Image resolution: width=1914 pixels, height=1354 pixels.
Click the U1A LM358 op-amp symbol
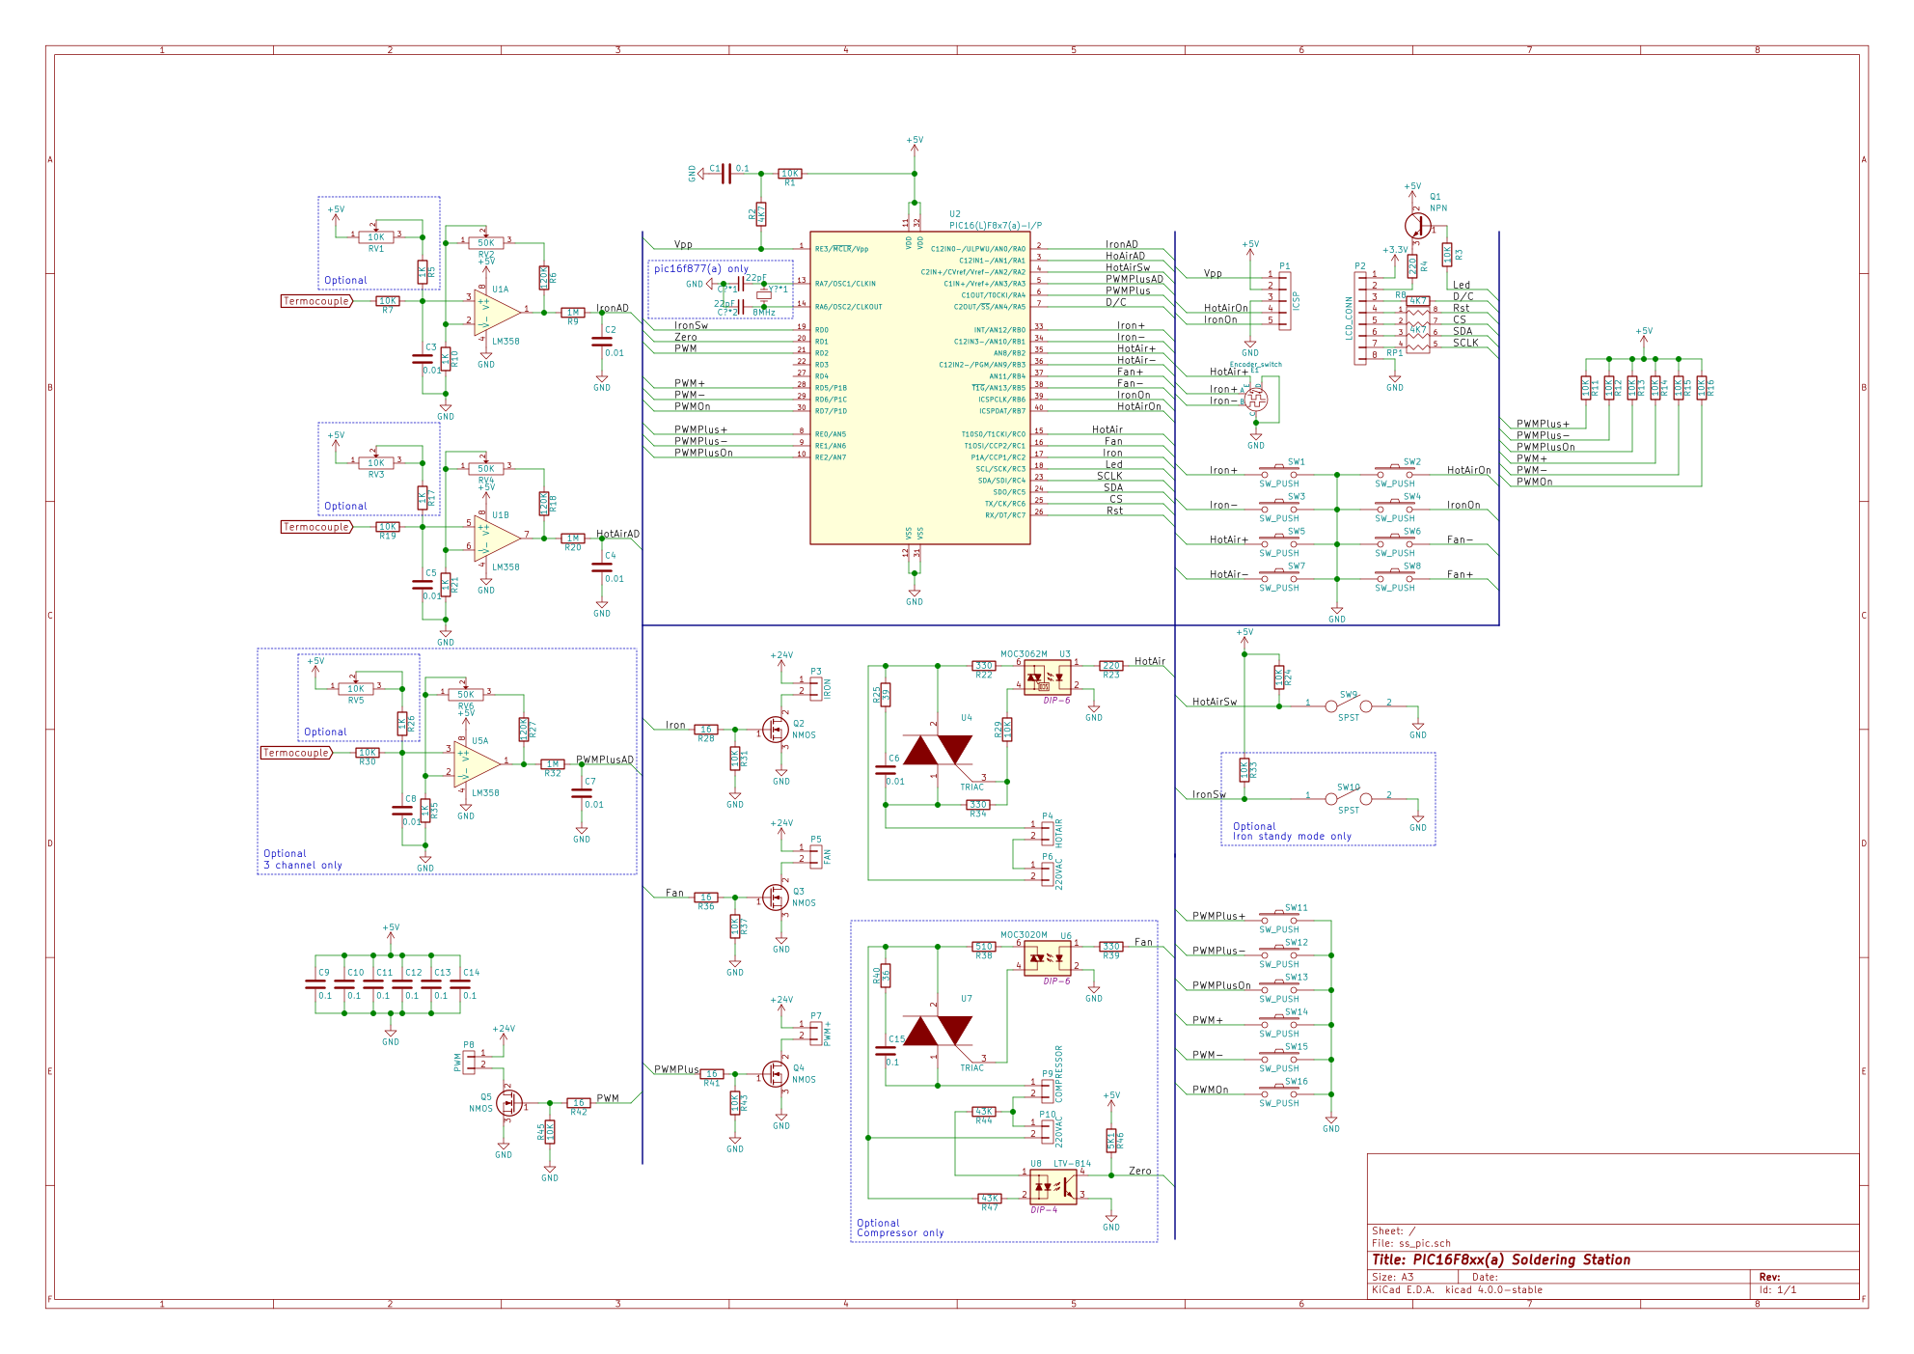(497, 312)
